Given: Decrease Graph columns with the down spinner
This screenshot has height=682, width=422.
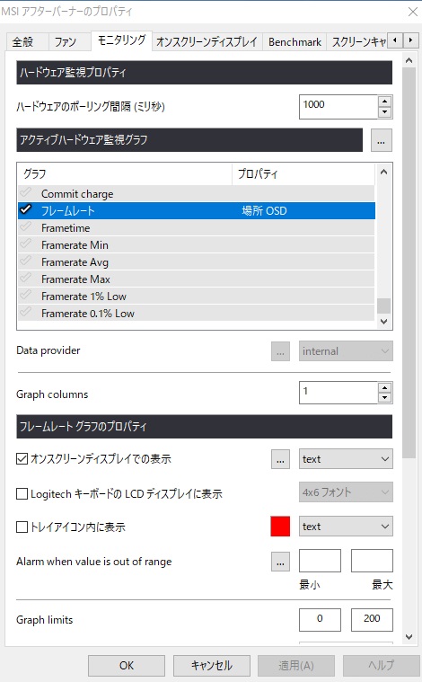Looking at the screenshot, I should (384, 397).
